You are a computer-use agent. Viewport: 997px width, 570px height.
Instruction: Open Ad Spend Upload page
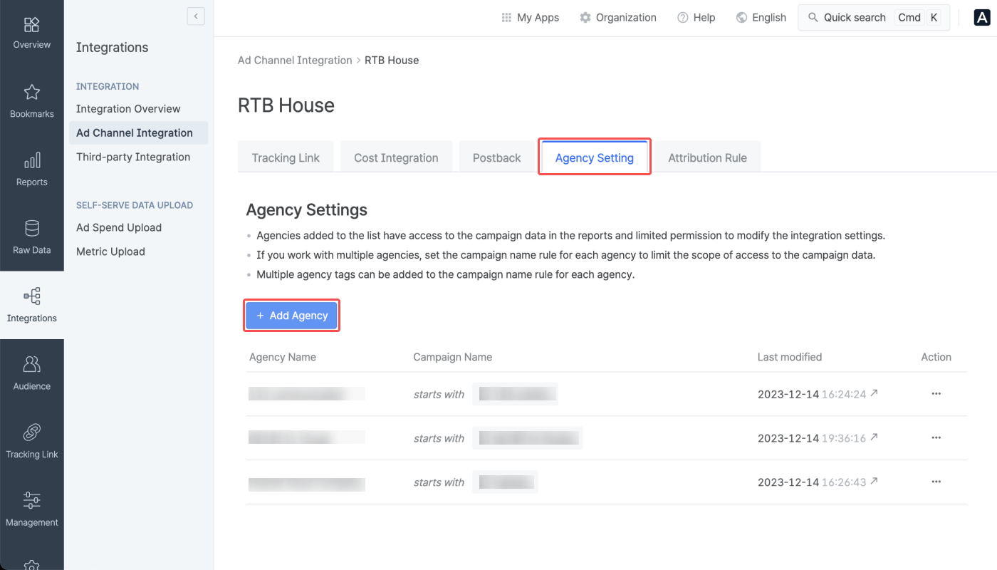pos(119,227)
